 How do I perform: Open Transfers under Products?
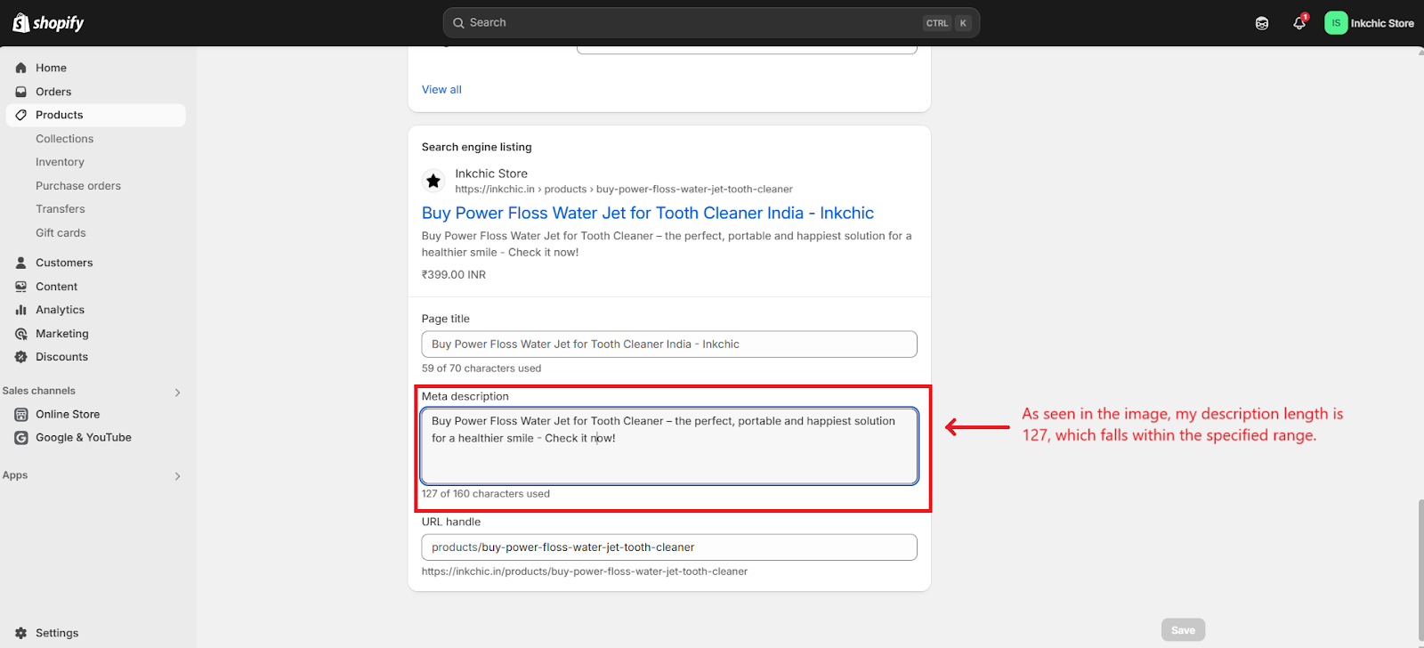(x=61, y=209)
